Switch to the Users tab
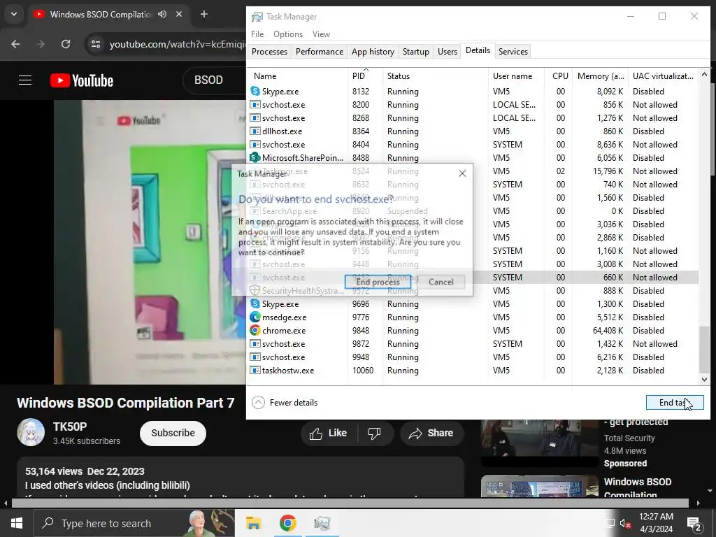 (447, 52)
